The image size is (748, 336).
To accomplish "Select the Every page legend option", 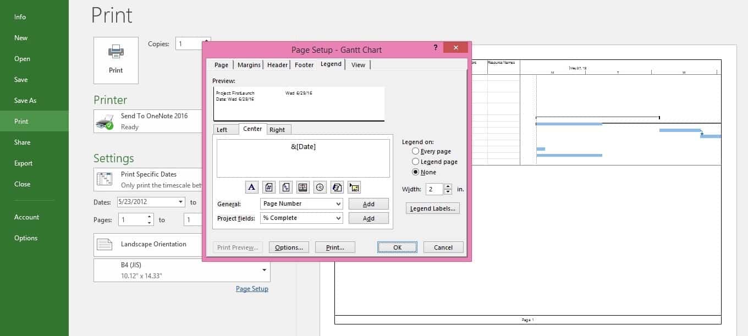I will pyautogui.click(x=416, y=151).
